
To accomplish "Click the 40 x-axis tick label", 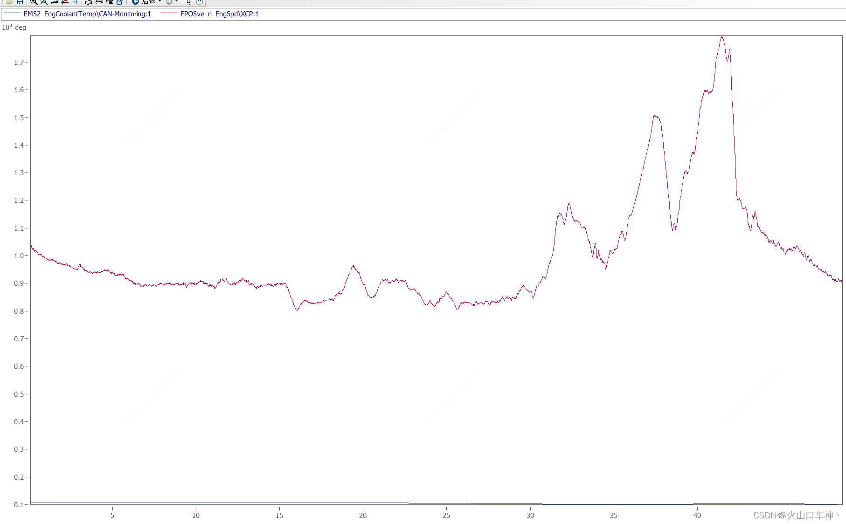I will pos(697,516).
